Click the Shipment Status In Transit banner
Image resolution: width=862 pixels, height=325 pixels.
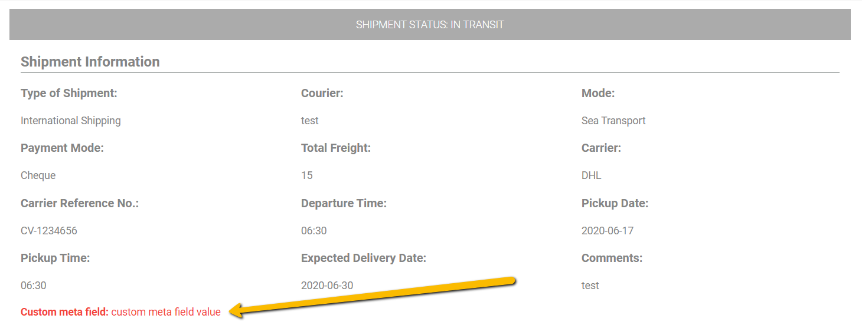(x=430, y=25)
